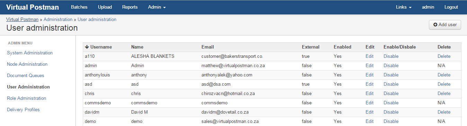The image size is (467, 126).
Task: Disable the chris user account
Action: [x=391, y=93]
